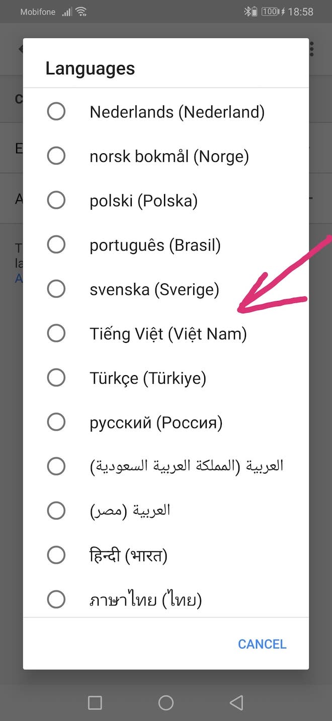Select svenska (Sverige) radio button
332x721 pixels.
pos(56,289)
